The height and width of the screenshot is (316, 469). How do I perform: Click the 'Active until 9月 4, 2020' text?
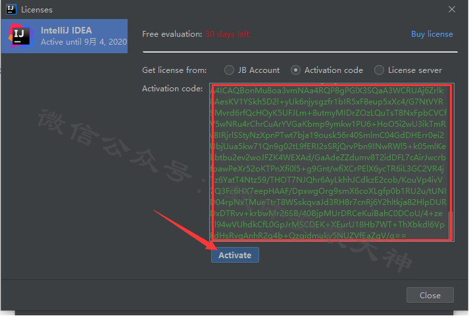coord(84,42)
